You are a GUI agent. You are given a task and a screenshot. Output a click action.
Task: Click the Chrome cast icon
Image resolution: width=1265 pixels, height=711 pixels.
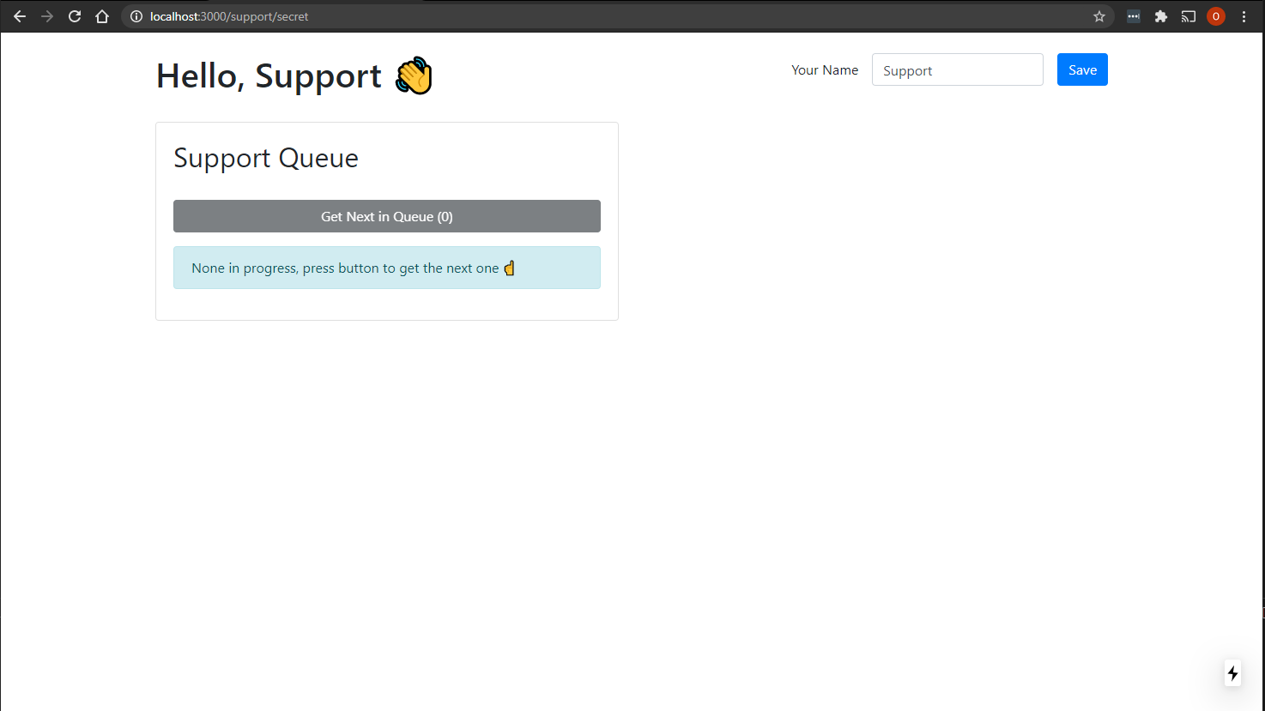click(x=1188, y=15)
